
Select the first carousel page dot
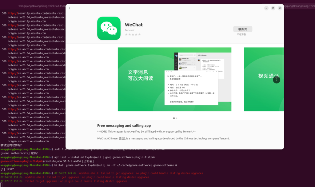point(174,118)
